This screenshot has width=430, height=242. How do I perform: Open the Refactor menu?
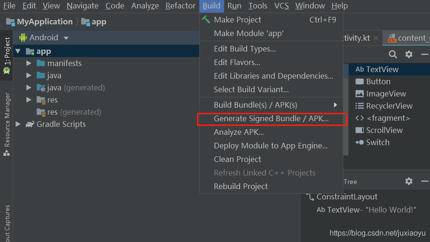coord(180,6)
